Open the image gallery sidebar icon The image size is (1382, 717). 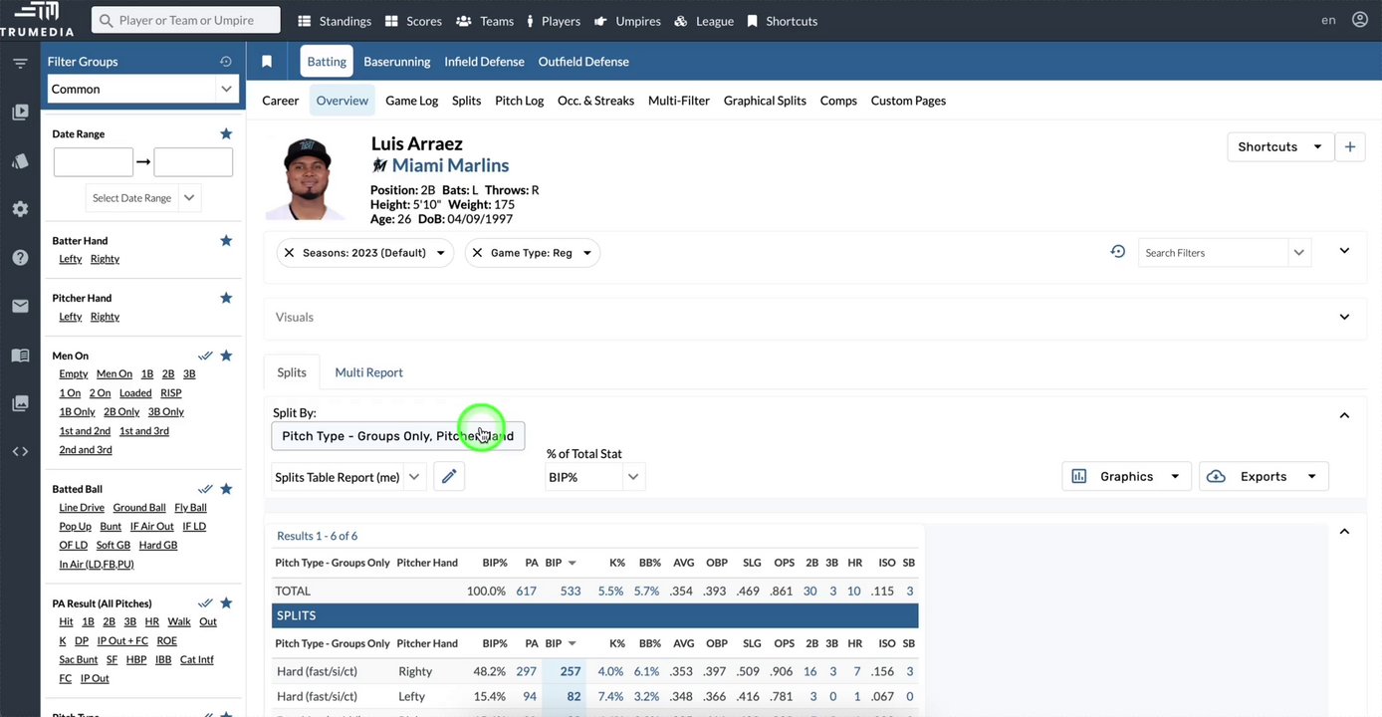point(20,403)
